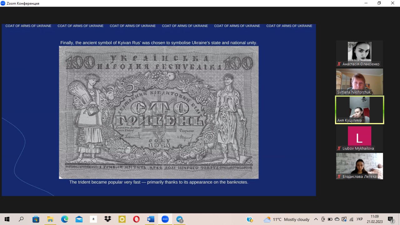Open the OneDrive cloud tray icon
400x225 pixels.
(x=337, y=219)
